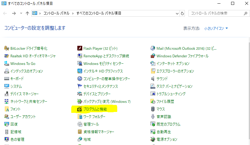Click the Windows モビリティ センター icon
This screenshot has width=250, height=145.
(79, 63)
